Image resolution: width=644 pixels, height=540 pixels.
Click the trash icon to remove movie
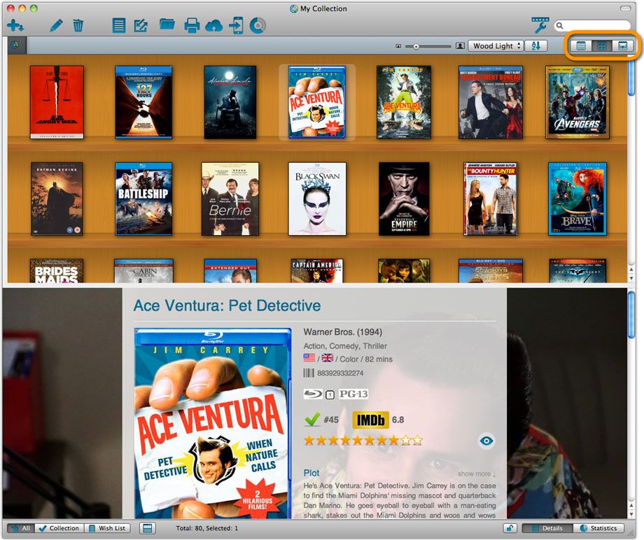[77, 25]
